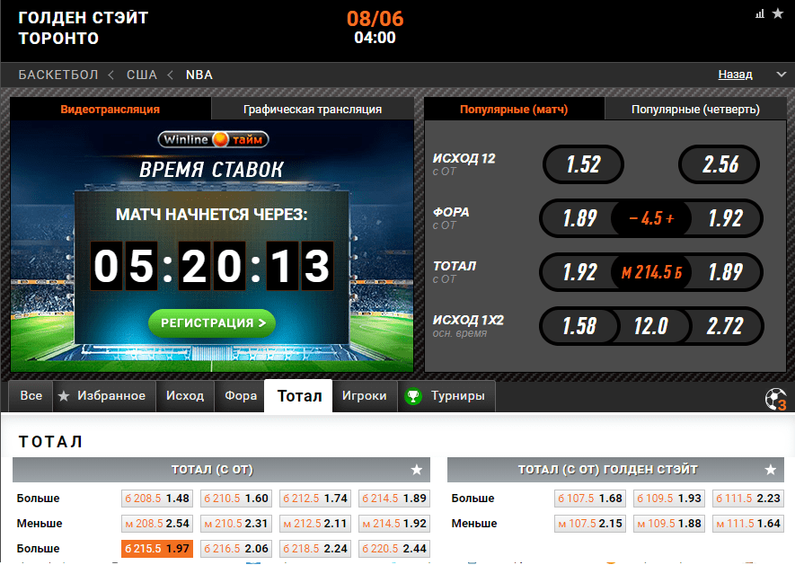This screenshot has width=795, height=565.
Task: Click the green РЕГИСТРАЦИЯ button
Action: (x=212, y=323)
